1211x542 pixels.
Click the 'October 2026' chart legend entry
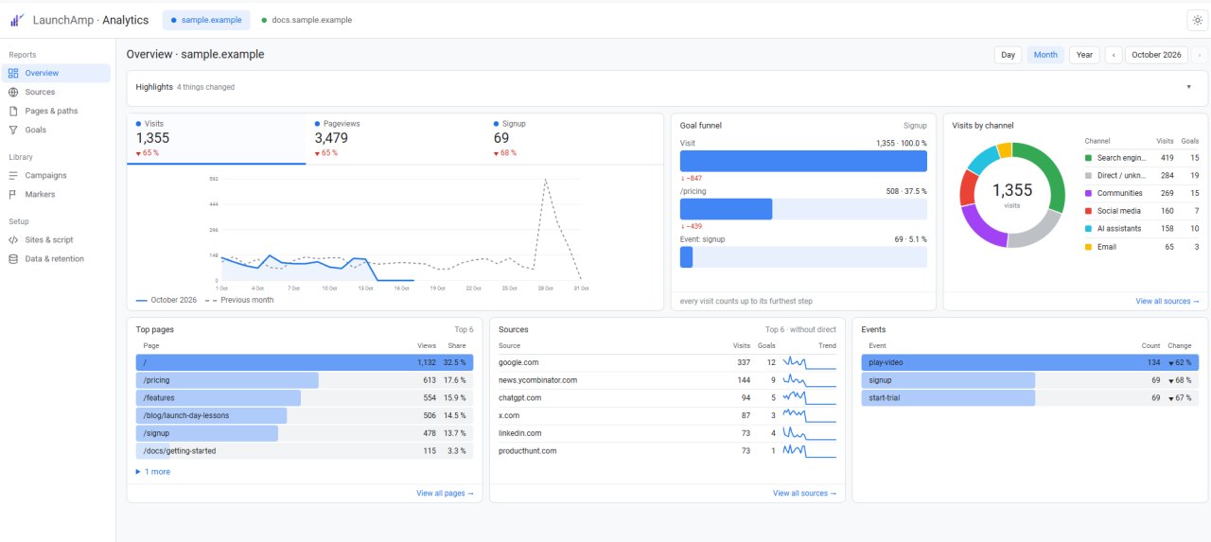point(167,300)
